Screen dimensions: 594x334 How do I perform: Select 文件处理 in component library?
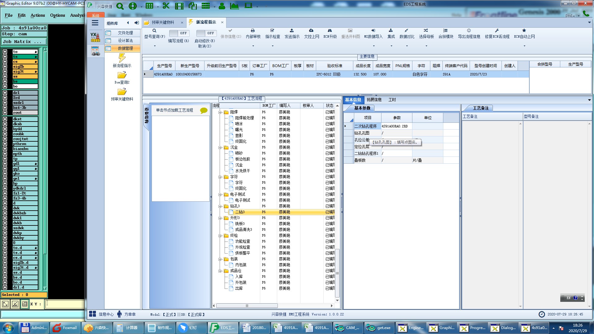(125, 33)
